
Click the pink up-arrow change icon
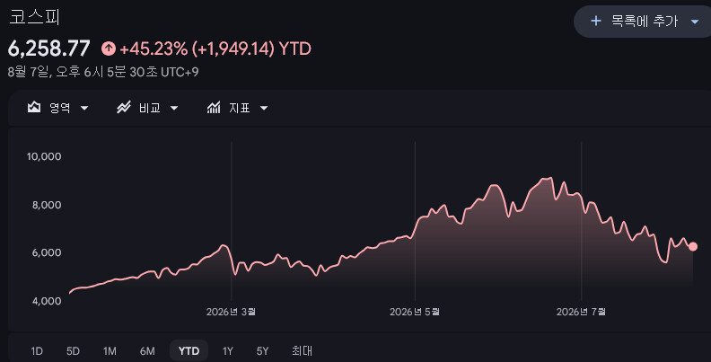(x=109, y=49)
